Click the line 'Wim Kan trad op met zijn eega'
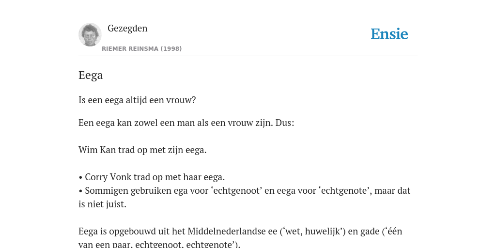The width and height of the screenshot is (496, 248). [142, 150]
